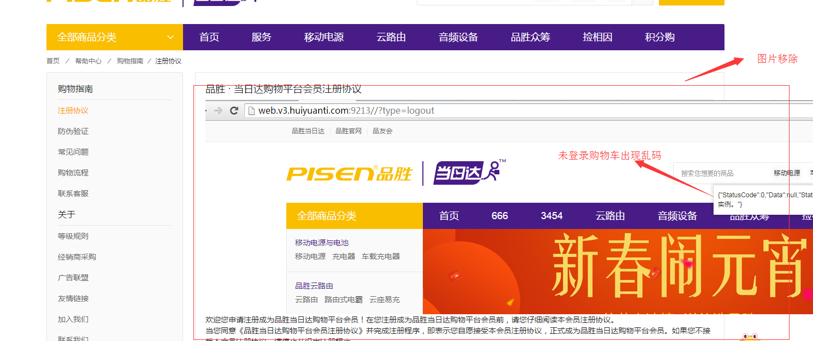The height and width of the screenshot is (341, 813).
Task: Click the 经销商采购 sidebar link
Action: pyautogui.click(x=77, y=257)
